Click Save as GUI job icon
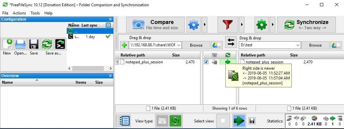This screenshot has width=344, height=129. (47, 44)
